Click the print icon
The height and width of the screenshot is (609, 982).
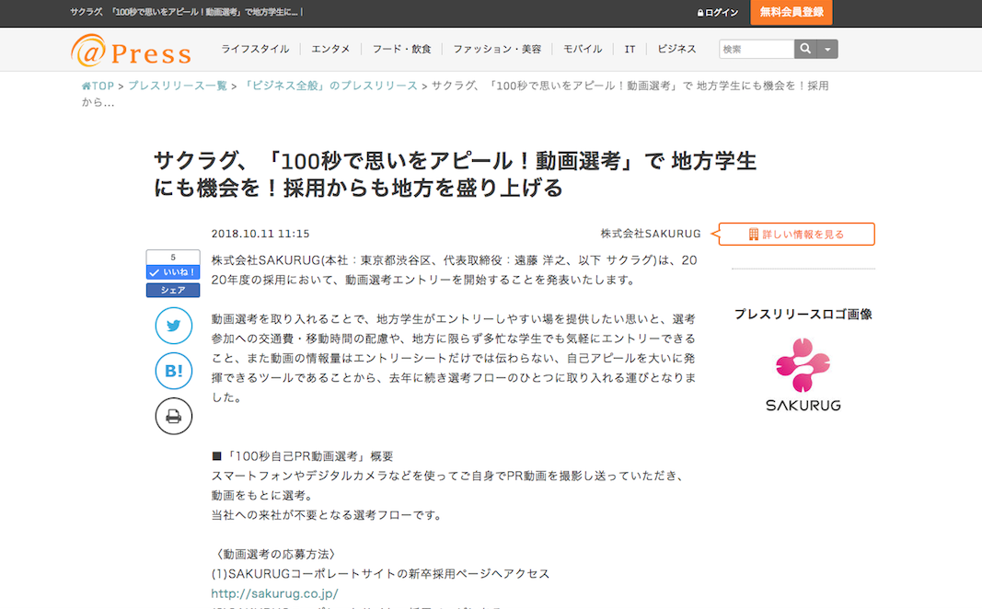(173, 416)
